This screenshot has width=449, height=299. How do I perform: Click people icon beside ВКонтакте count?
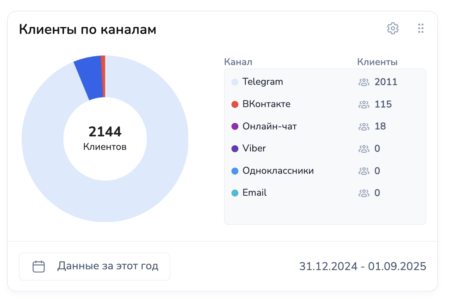(364, 104)
